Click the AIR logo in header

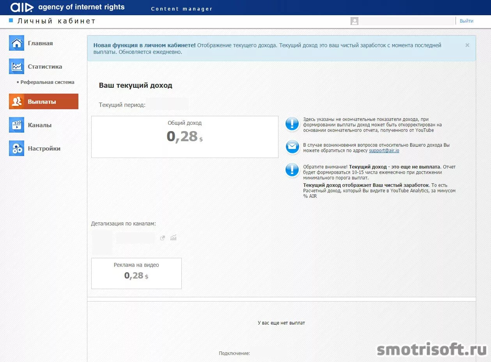point(22,7)
